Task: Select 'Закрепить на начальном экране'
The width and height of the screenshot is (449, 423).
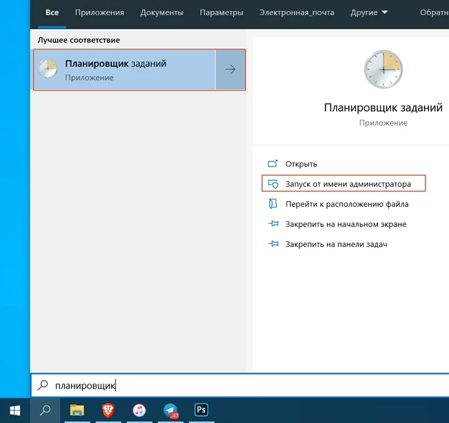Action: point(345,224)
